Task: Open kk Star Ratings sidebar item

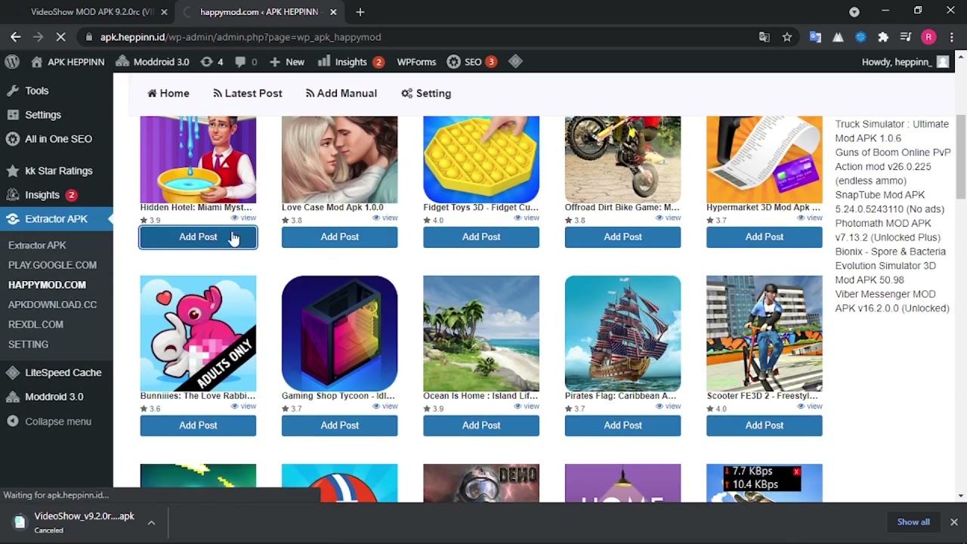Action: 57,171
